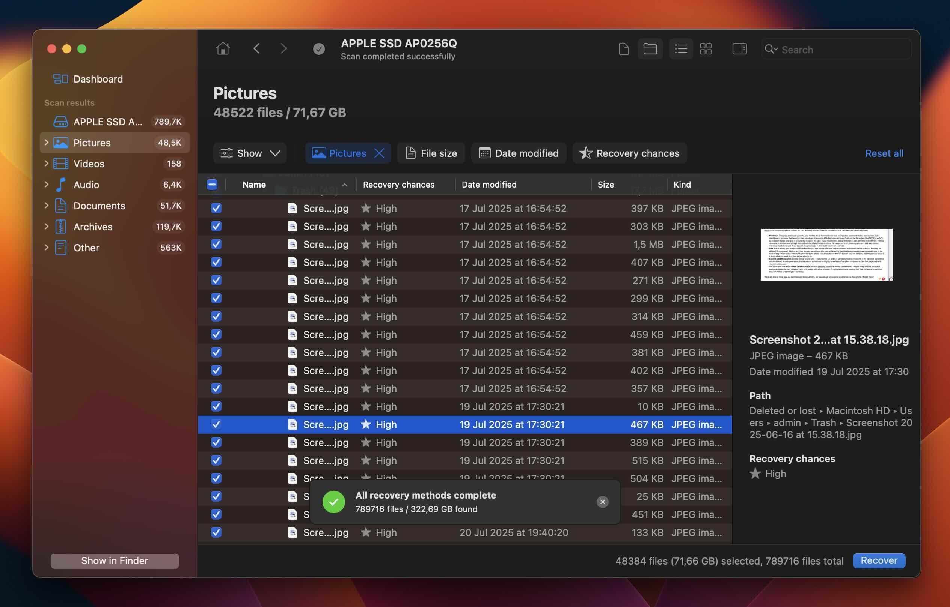Switch to files-only view document icon
The width and height of the screenshot is (950, 607).
click(624, 49)
